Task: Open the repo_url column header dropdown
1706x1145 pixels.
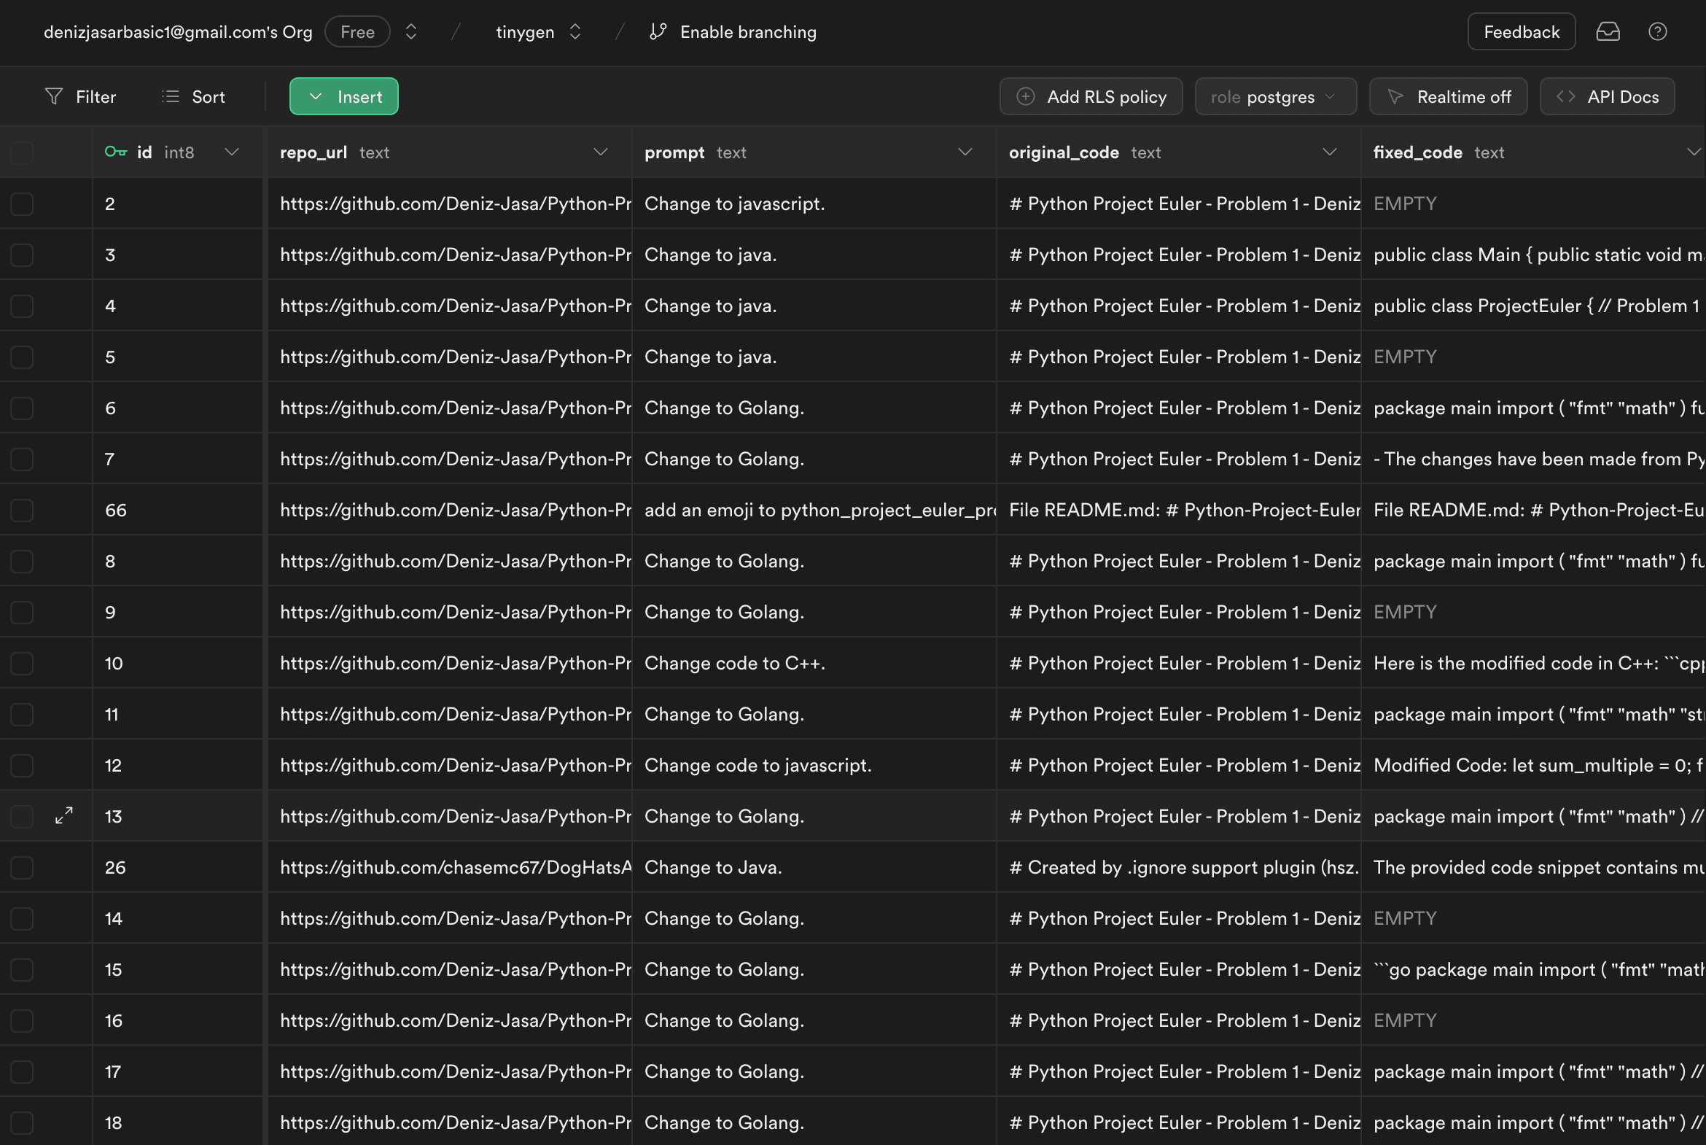Action: (x=600, y=152)
